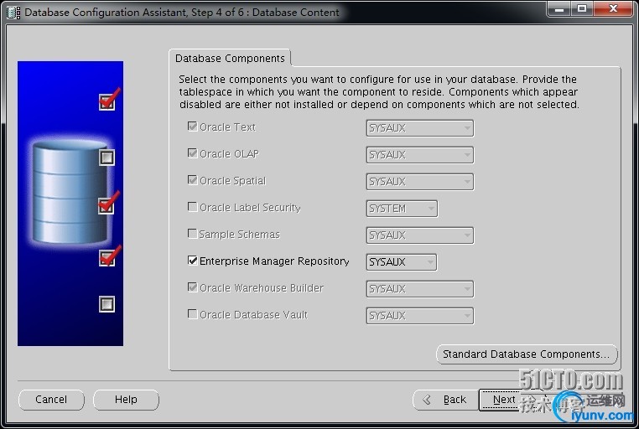Open the Help button
The height and width of the screenshot is (429, 639).
coord(126,400)
